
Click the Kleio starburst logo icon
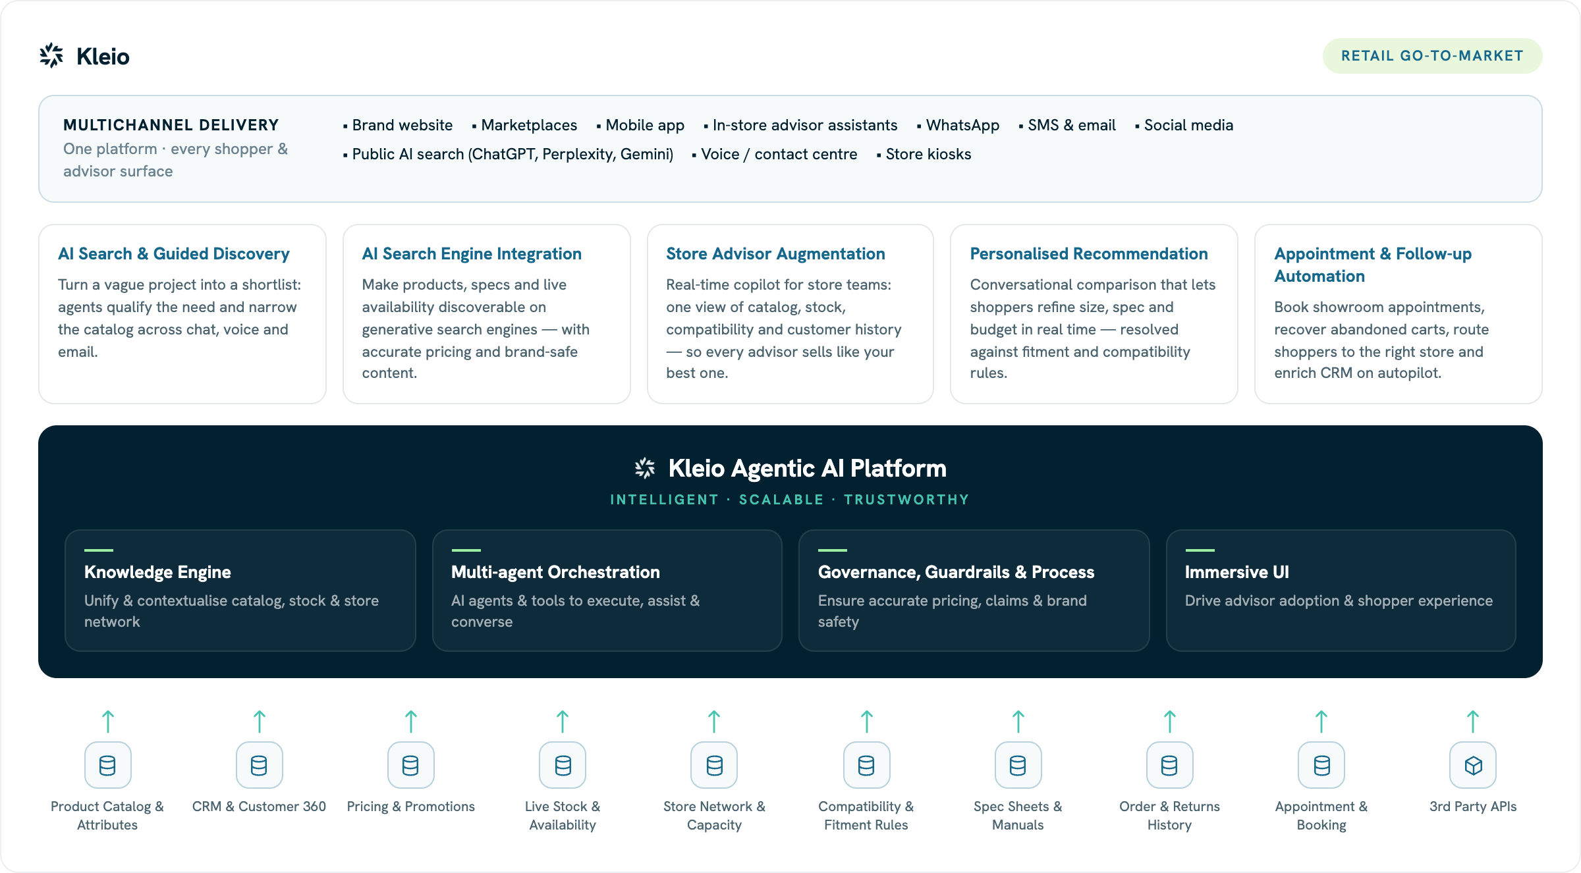click(x=51, y=56)
